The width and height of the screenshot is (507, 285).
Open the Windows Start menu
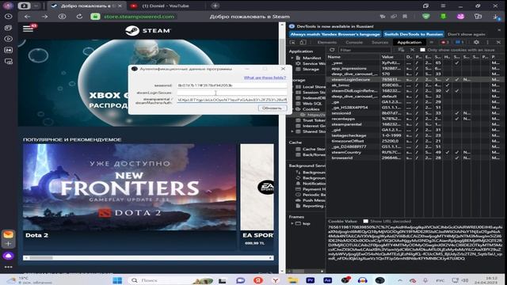tap(117, 280)
